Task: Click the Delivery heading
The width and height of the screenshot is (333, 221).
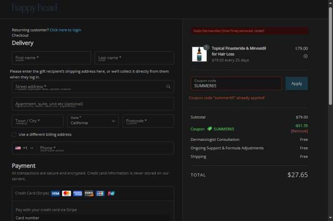Action: tap(22, 43)
